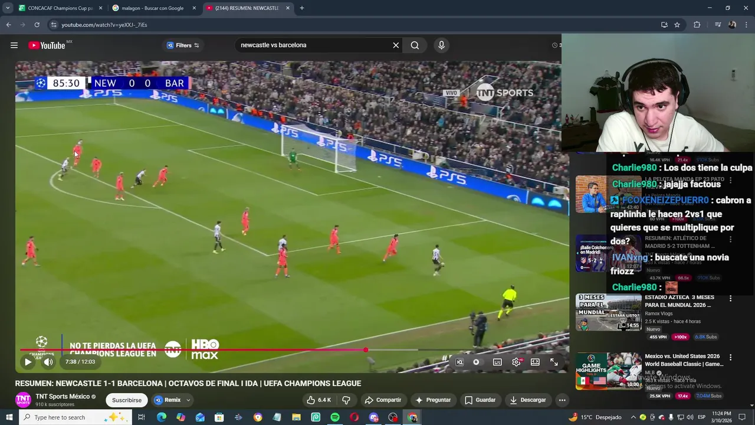This screenshot has width=755, height=425.
Task: Open the Chrome profile avatar
Action: point(732,25)
